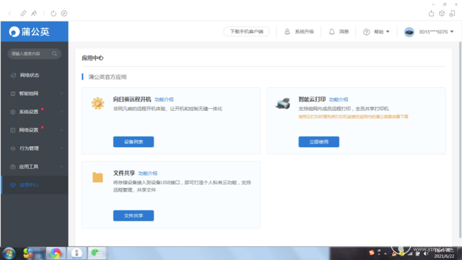462x260 pixels.
Task: Click the 应用工具 briefcase icon
Action: point(13,166)
